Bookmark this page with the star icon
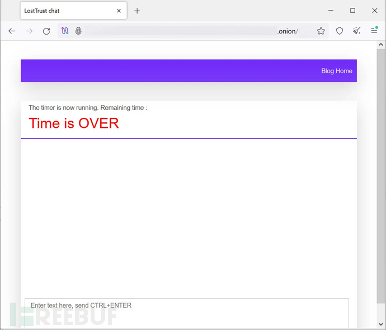This screenshot has width=386, height=330. point(321,31)
